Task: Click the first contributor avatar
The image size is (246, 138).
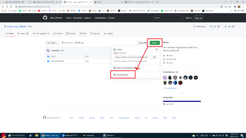Action: pos(165,78)
